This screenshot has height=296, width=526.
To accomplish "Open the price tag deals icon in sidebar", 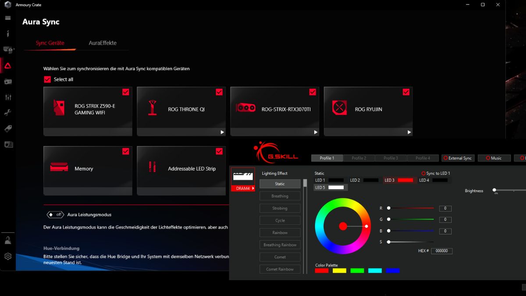I will (8, 128).
